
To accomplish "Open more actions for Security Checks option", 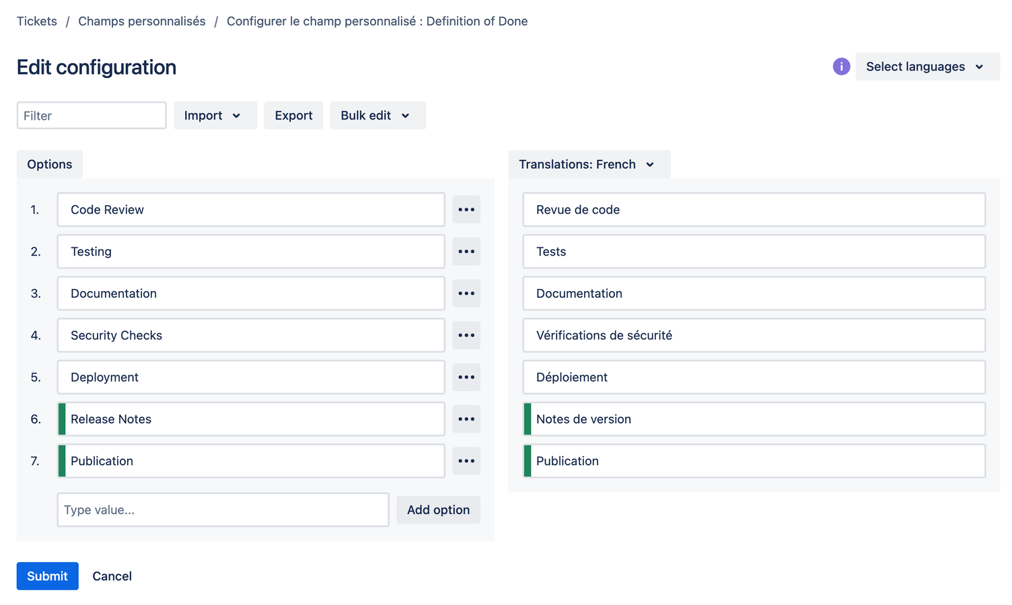I will 466,335.
